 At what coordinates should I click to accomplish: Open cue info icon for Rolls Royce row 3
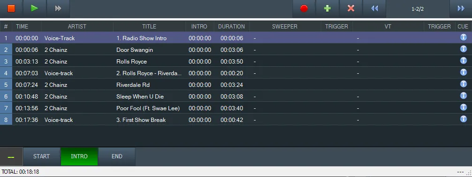463,61
